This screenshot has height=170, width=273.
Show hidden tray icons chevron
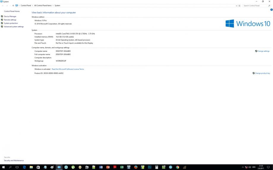click(243, 167)
